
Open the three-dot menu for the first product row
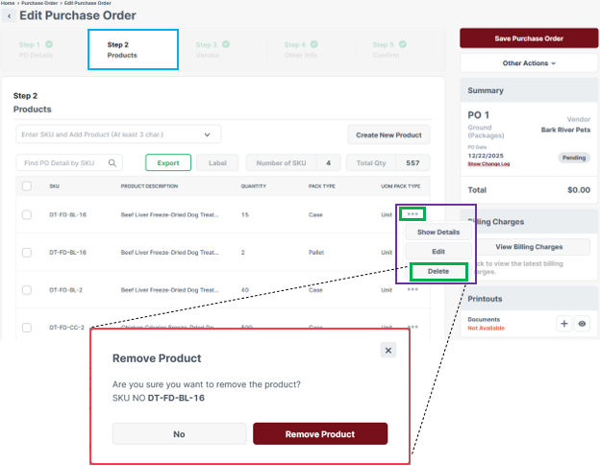412,213
